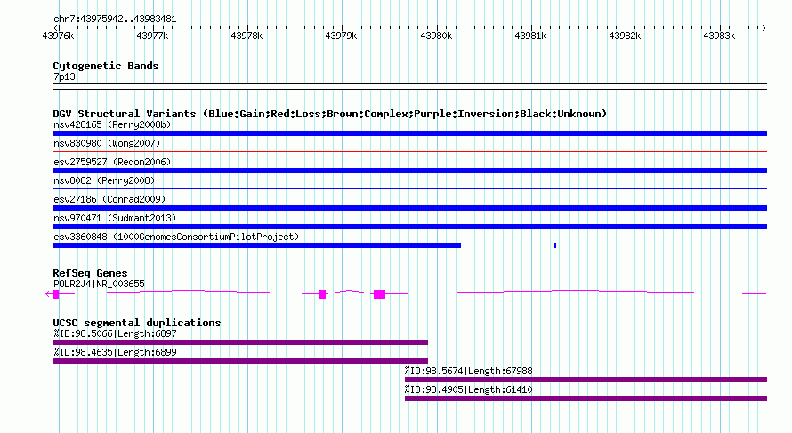Open variant nsv8082 (Perry2008) label
This screenshot has width=792, height=433.
pyautogui.click(x=104, y=180)
